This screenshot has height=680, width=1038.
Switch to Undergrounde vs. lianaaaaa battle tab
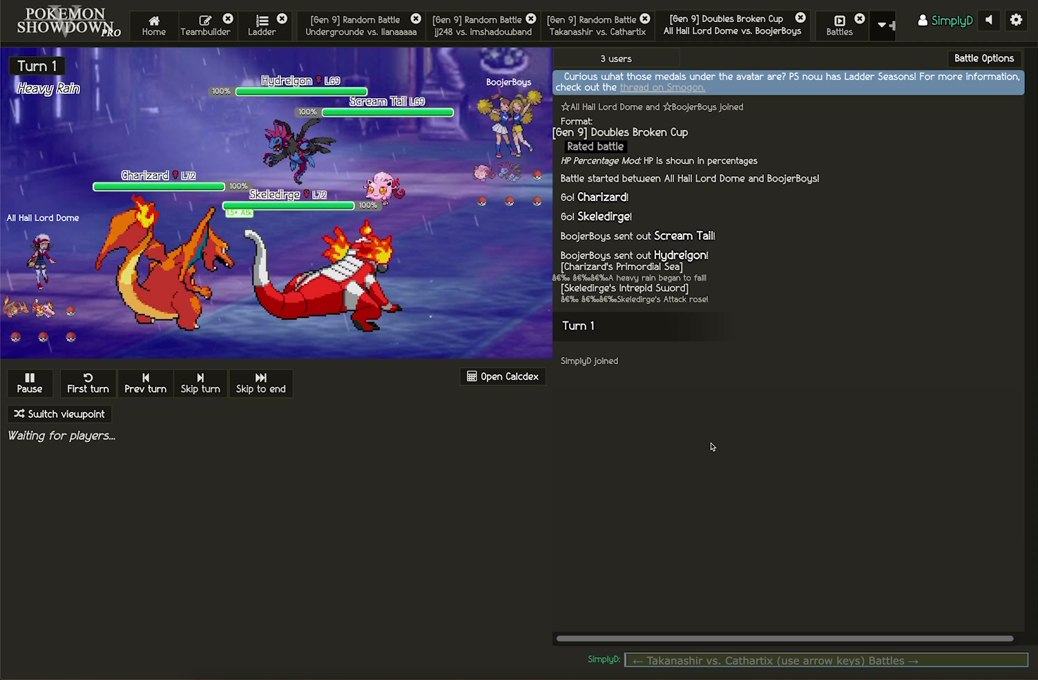tap(361, 26)
